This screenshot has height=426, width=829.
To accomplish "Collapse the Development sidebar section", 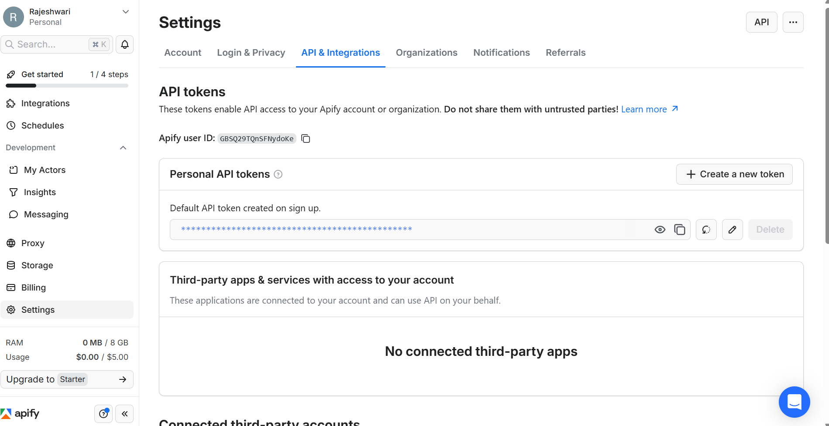I will [x=123, y=148].
